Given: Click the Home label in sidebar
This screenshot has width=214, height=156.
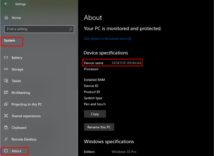Looking at the screenshot, I should tap(16, 18).
